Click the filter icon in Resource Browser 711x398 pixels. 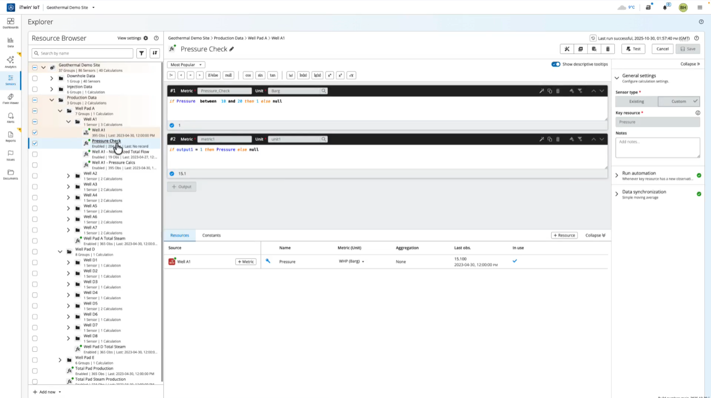[x=141, y=53]
